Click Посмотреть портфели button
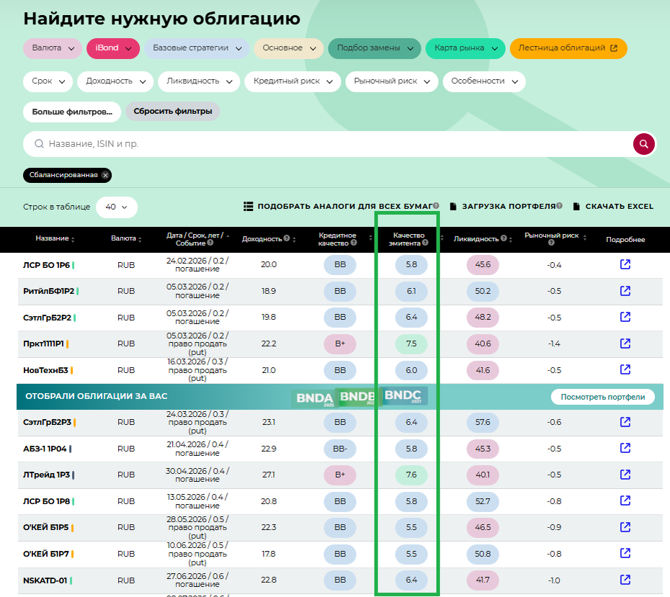 (602, 397)
